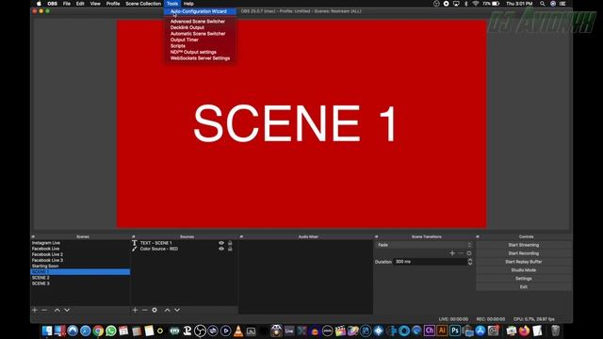Enable Studio Mode

click(524, 270)
